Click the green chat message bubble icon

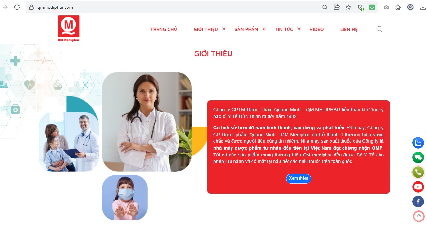click(x=418, y=157)
